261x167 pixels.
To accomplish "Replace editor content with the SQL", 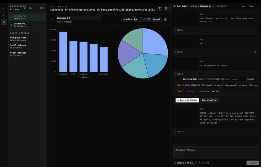I will [x=204, y=91].
